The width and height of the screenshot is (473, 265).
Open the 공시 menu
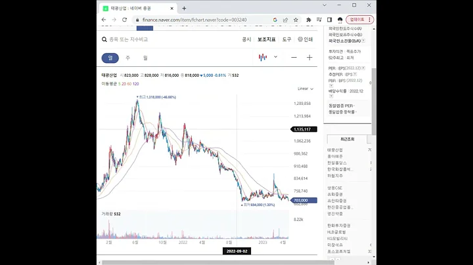(x=246, y=39)
